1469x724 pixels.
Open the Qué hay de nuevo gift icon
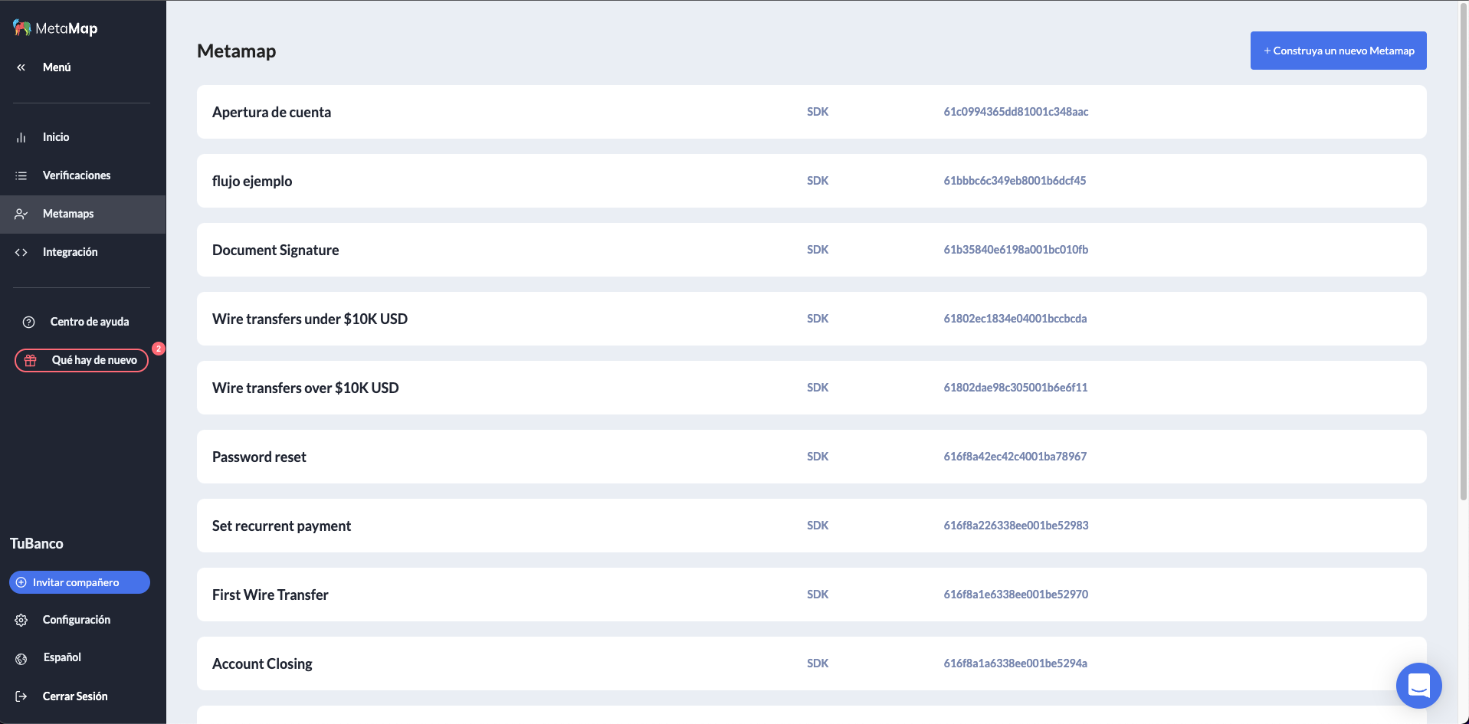point(30,360)
